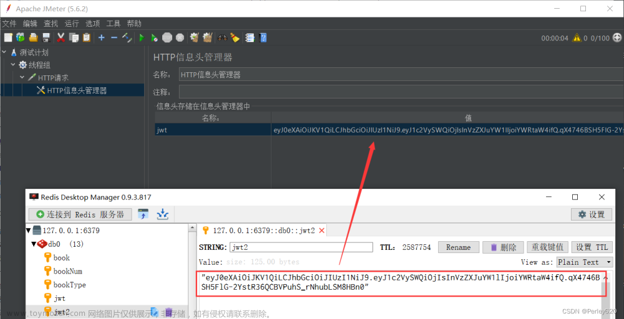
Task: Click the Open file folder icon
Action: [x=34, y=38]
